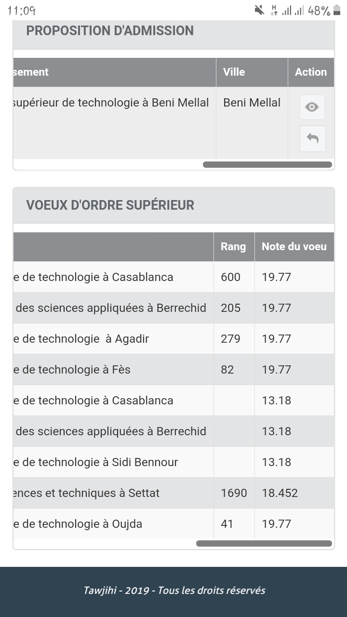The width and height of the screenshot is (347, 617).
Task: Click the Tawjihi 2019 footer text
Action: click(x=174, y=590)
